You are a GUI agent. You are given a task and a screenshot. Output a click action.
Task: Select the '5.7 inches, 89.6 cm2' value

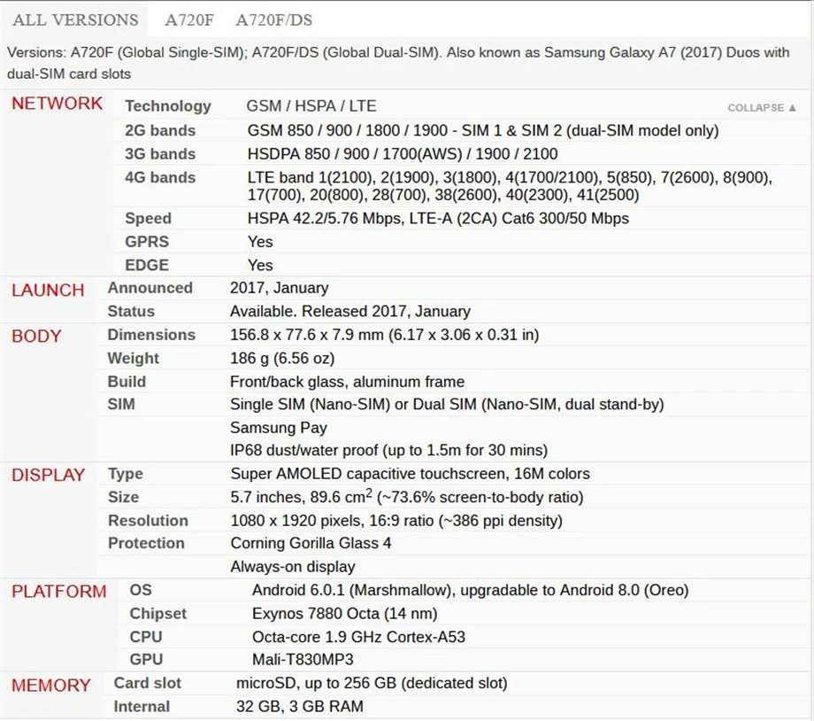[407, 496]
